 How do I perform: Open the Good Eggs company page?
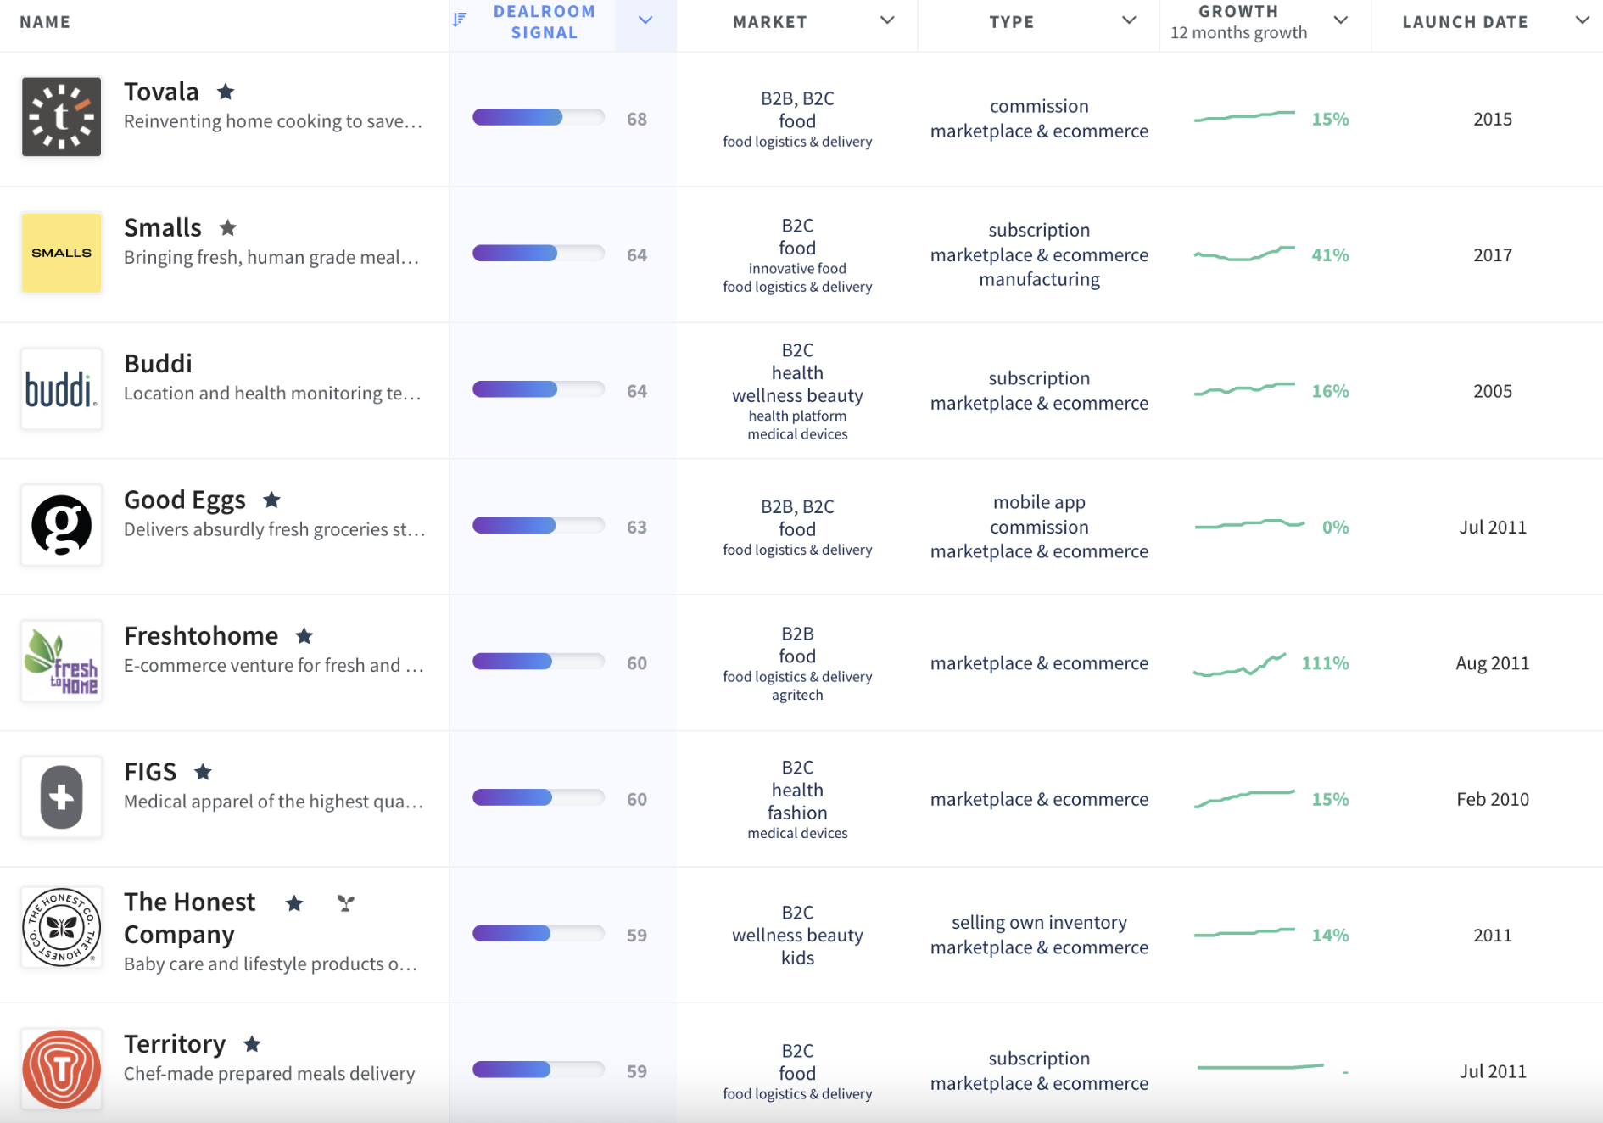[185, 500]
